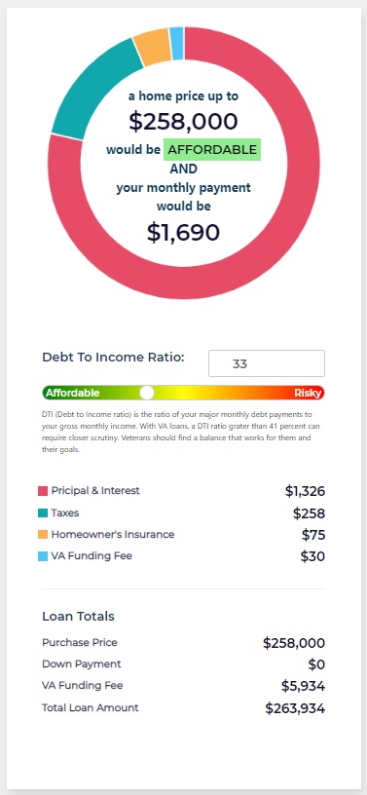Image resolution: width=367 pixels, height=795 pixels.
Task: Click the light blue funding fee donut segment
Action: pos(177,44)
